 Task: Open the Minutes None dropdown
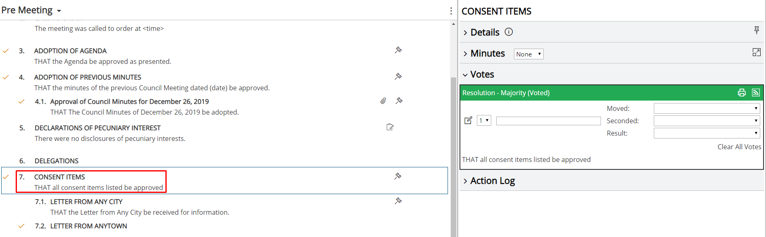click(x=528, y=54)
